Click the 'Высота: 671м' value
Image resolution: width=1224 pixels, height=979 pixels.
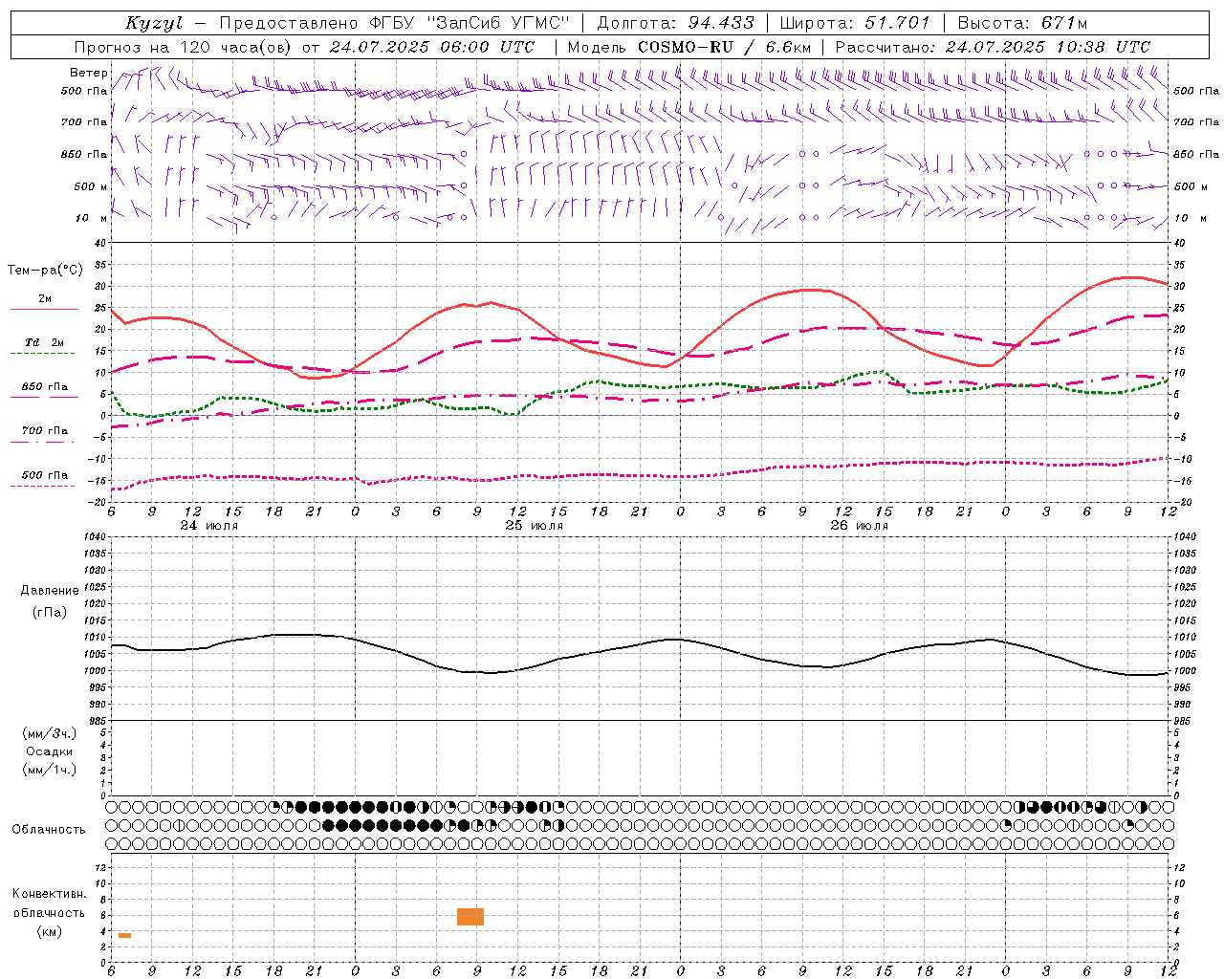click(1022, 23)
